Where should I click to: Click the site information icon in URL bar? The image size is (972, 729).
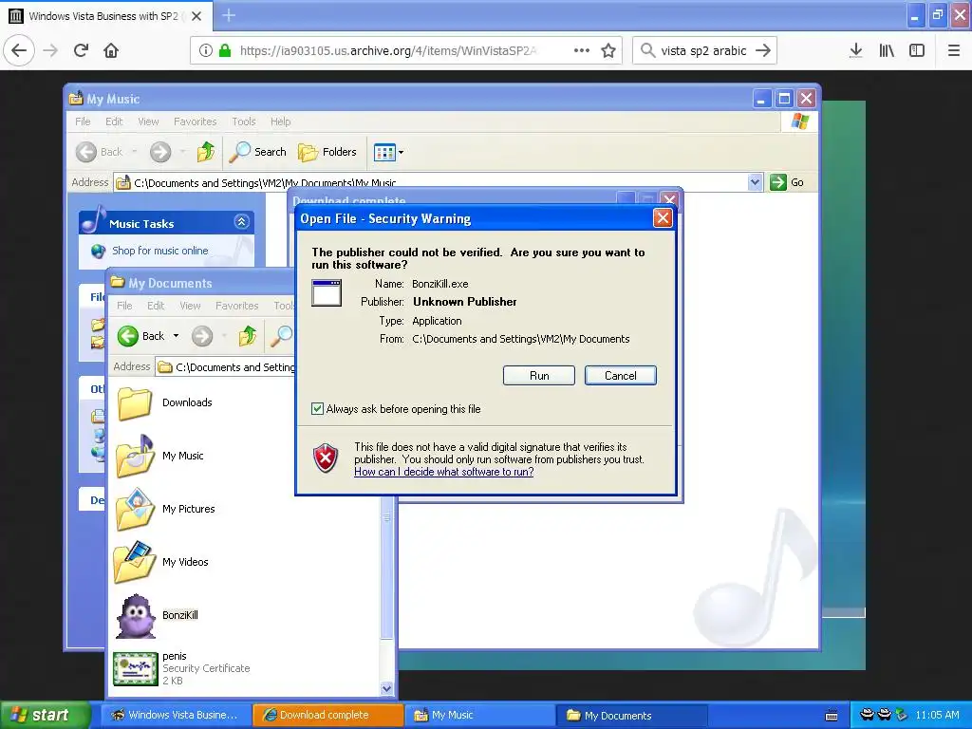(206, 50)
